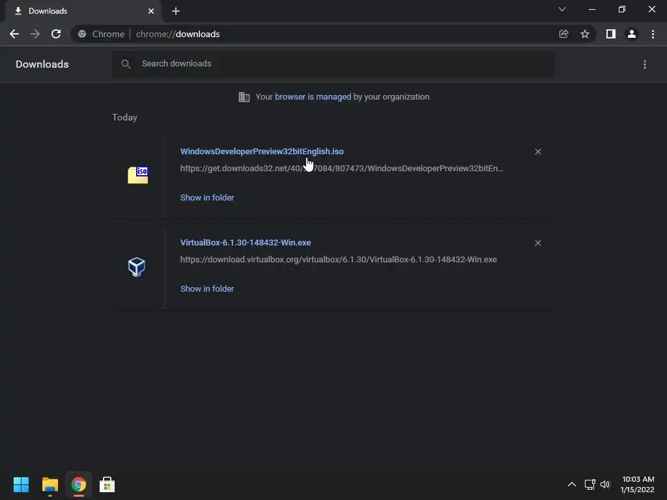Screen dimensions: 667x500
Task: Reload the downloads page
Action: pyautogui.click(x=56, y=34)
